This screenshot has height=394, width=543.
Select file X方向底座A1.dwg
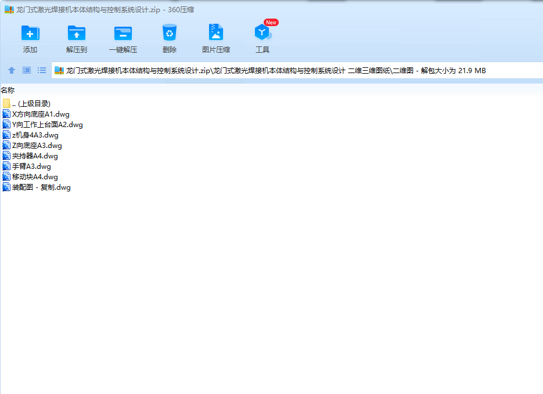click(36, 114)
